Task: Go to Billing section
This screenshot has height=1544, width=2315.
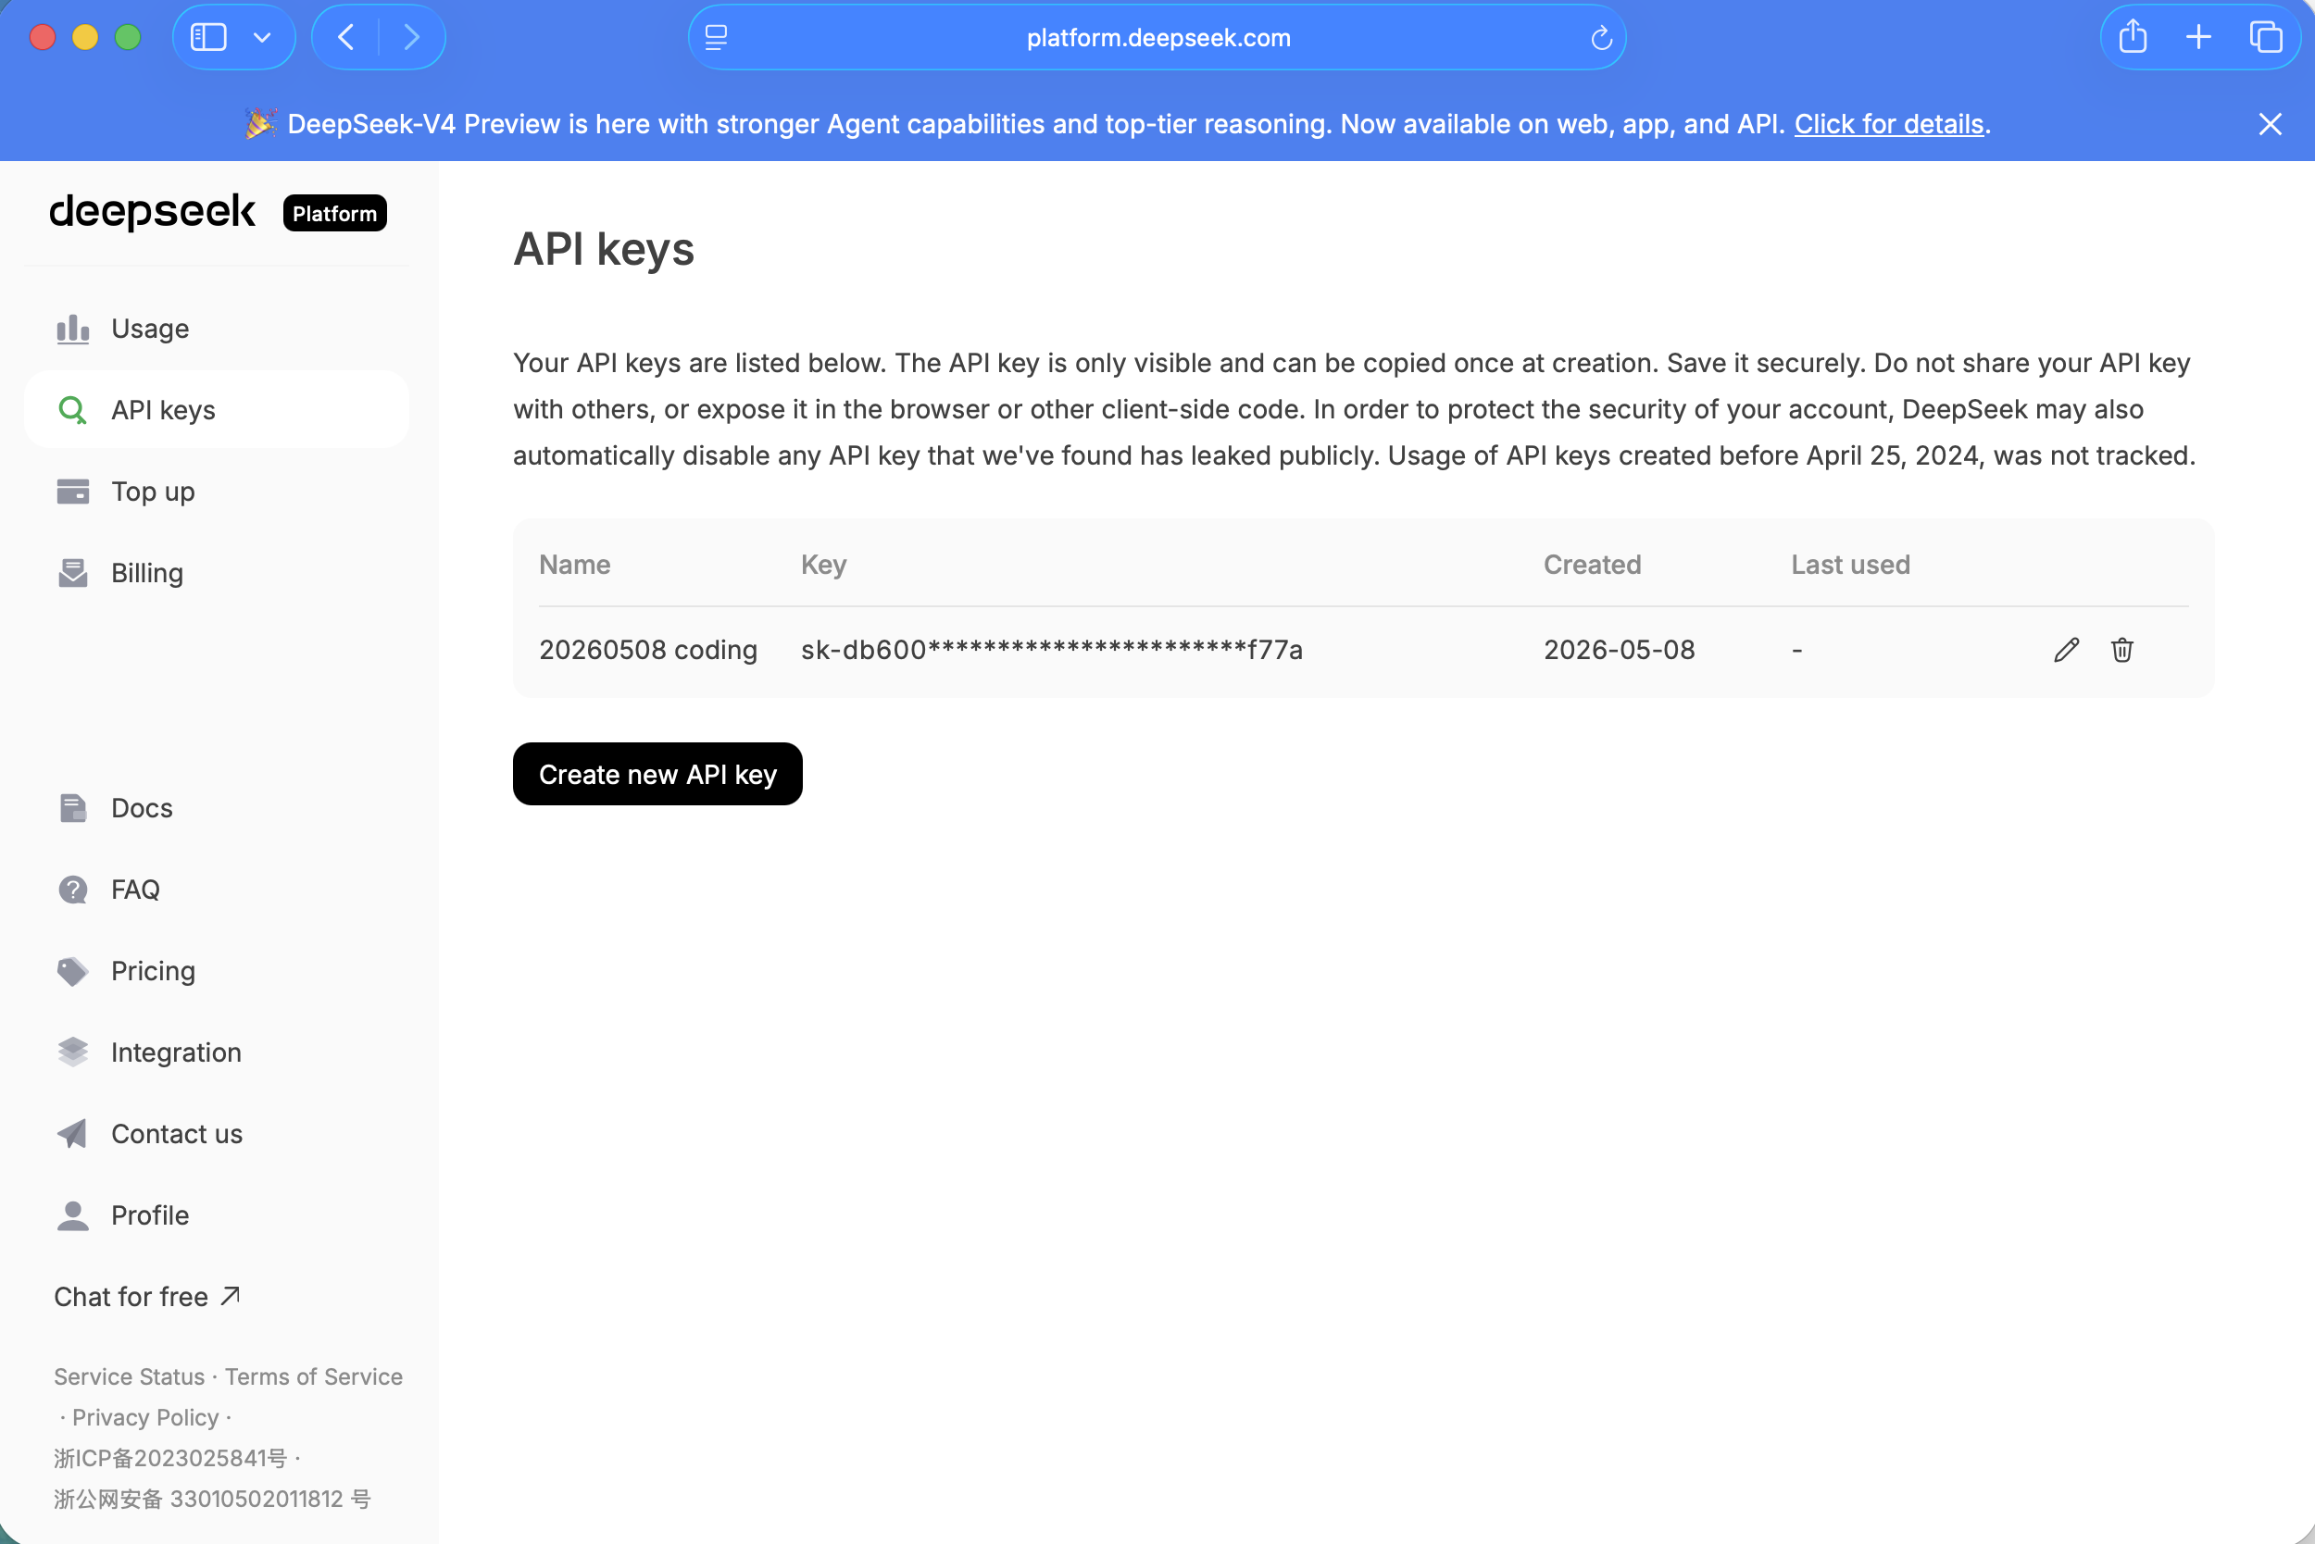Action: coord(216,573)
